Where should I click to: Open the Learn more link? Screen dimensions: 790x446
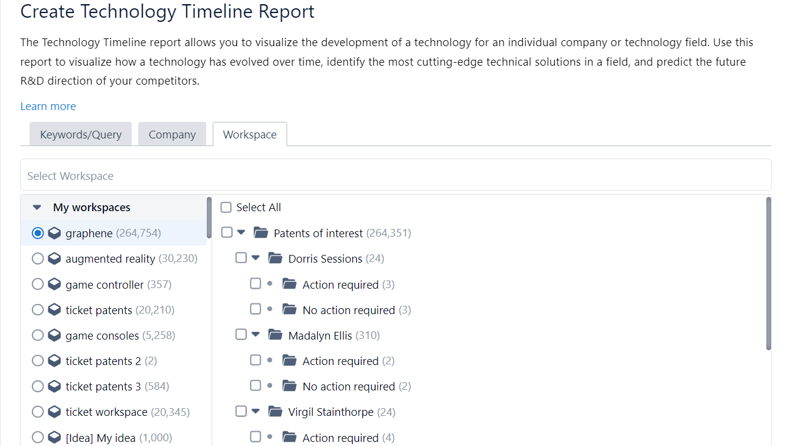point(48,106)
